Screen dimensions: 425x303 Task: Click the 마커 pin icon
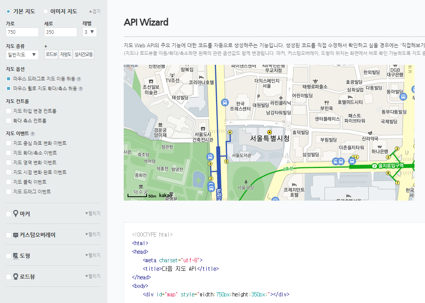click(16, 214)
